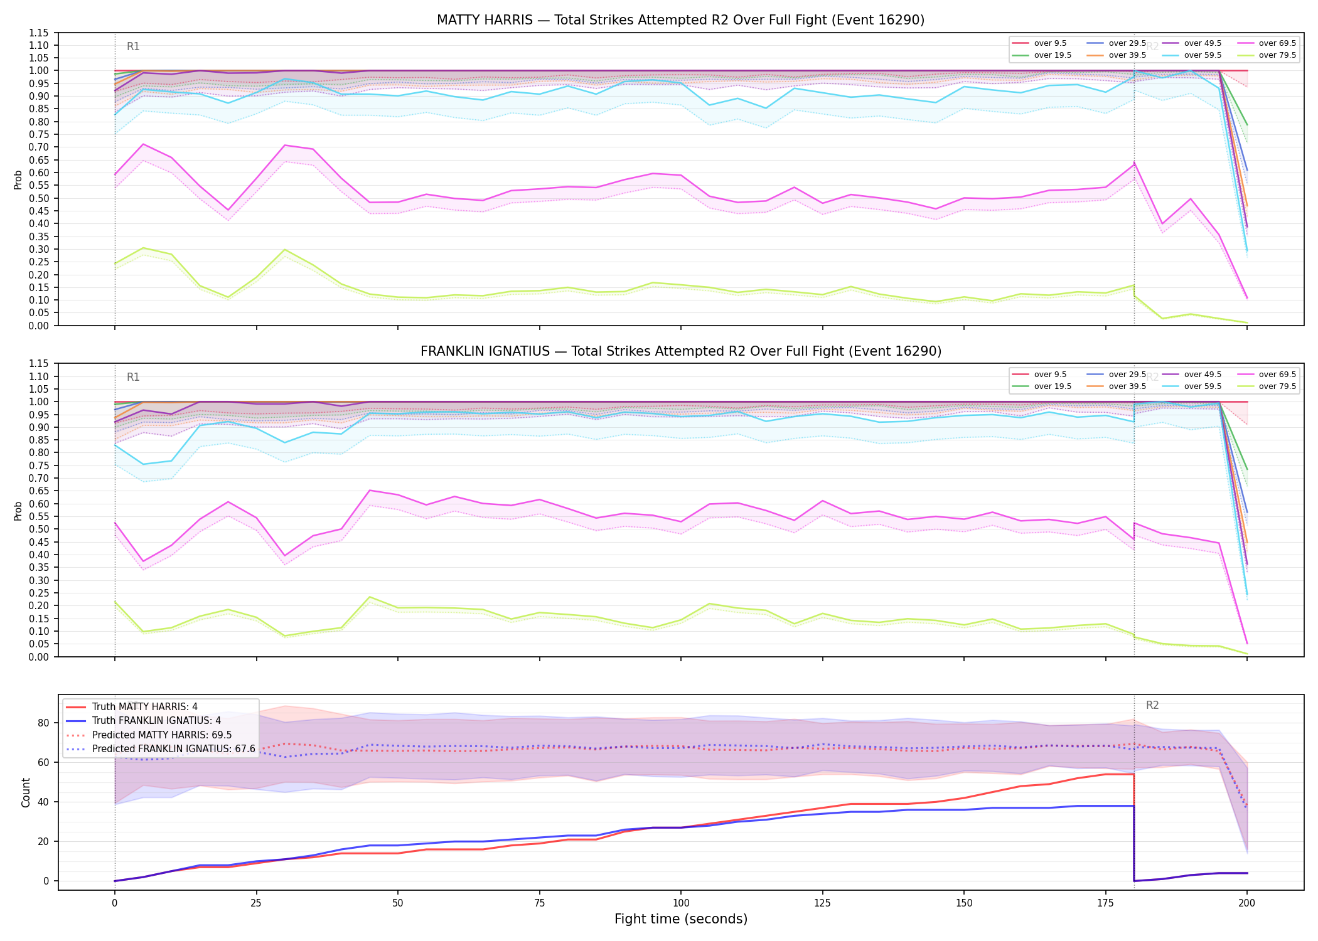Click x-axis tick label 50
Image resolution: width=1318 pixels, height=941 pixels.
click(x=397, y=903)
